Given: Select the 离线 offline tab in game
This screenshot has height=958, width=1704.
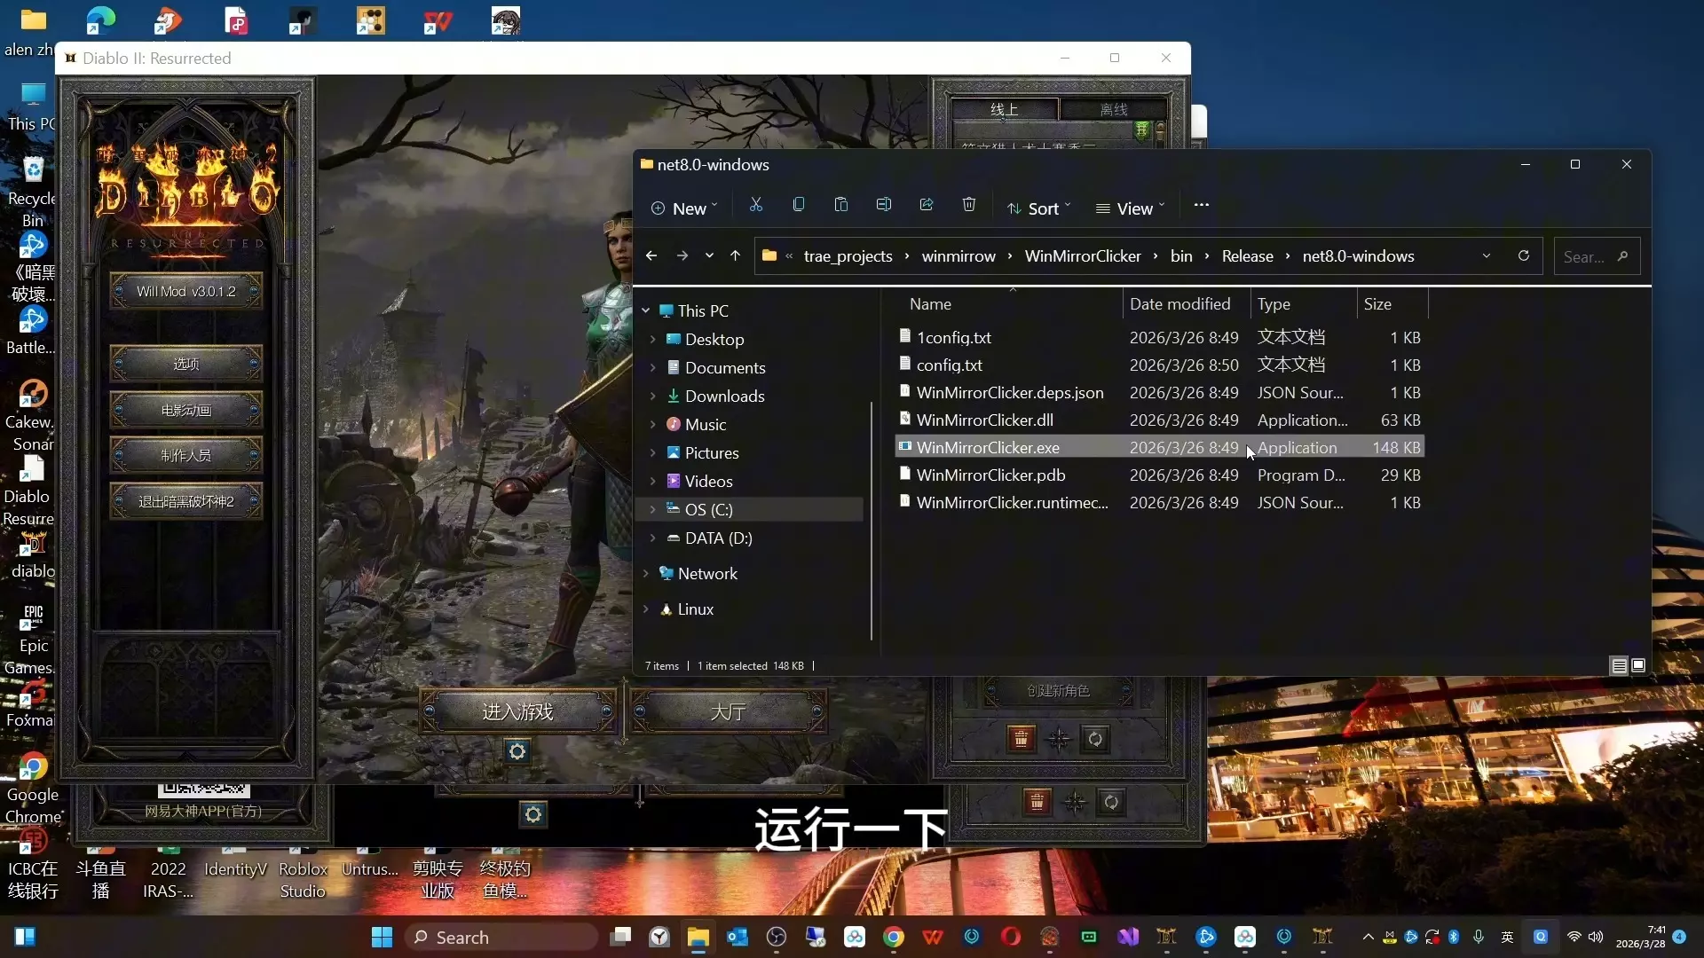Looking at the screenshot, I should [x=1113, y=109].
